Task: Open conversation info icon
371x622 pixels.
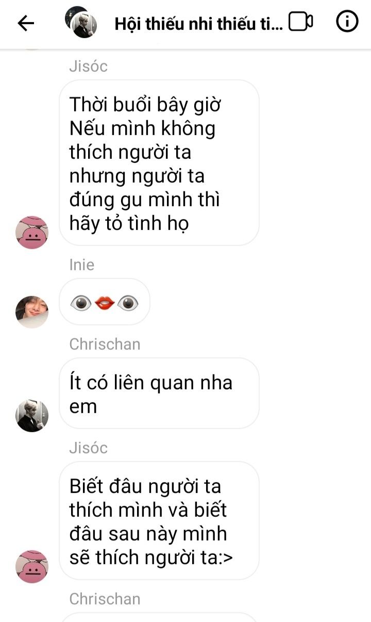Action: tap(347, 22)
